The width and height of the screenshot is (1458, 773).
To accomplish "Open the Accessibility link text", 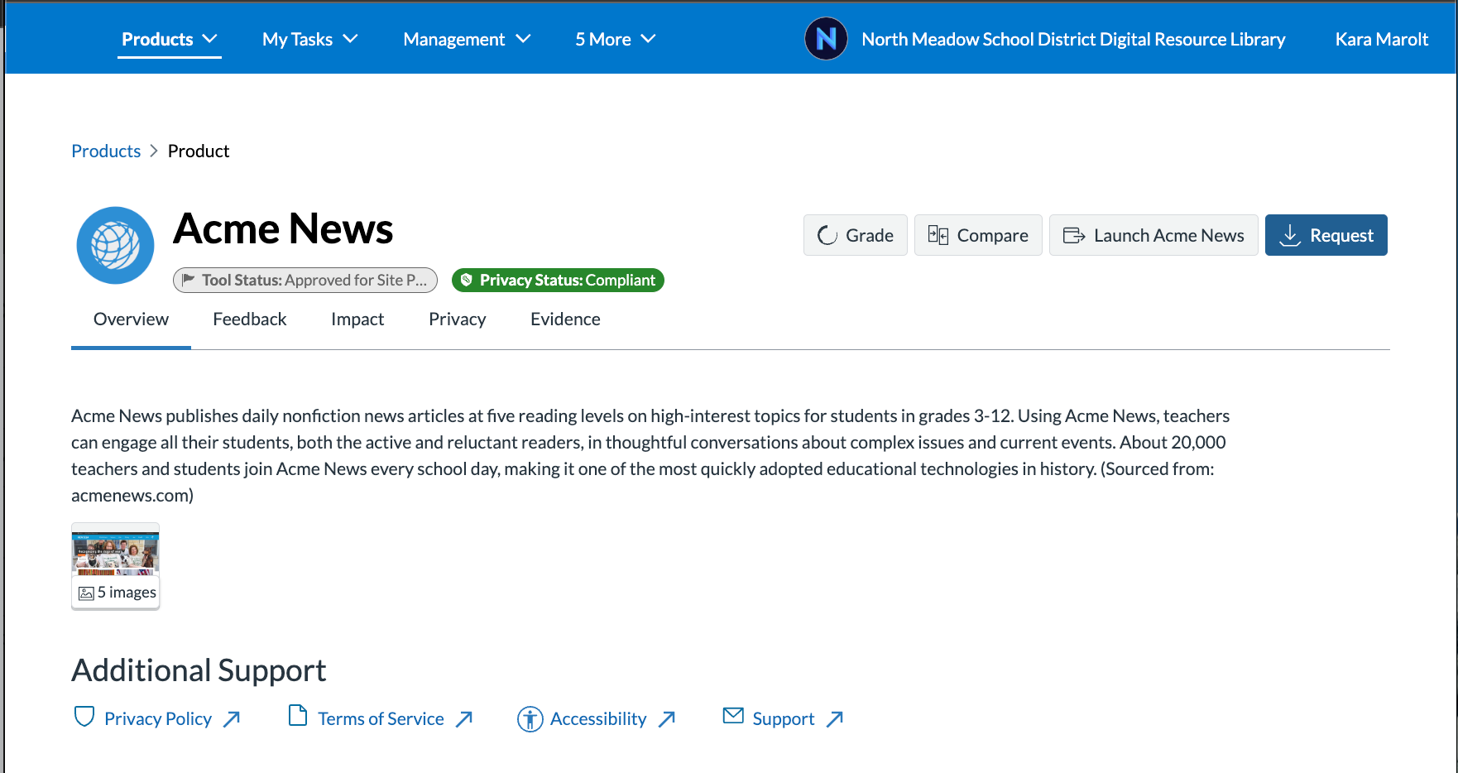I will 598,719.
